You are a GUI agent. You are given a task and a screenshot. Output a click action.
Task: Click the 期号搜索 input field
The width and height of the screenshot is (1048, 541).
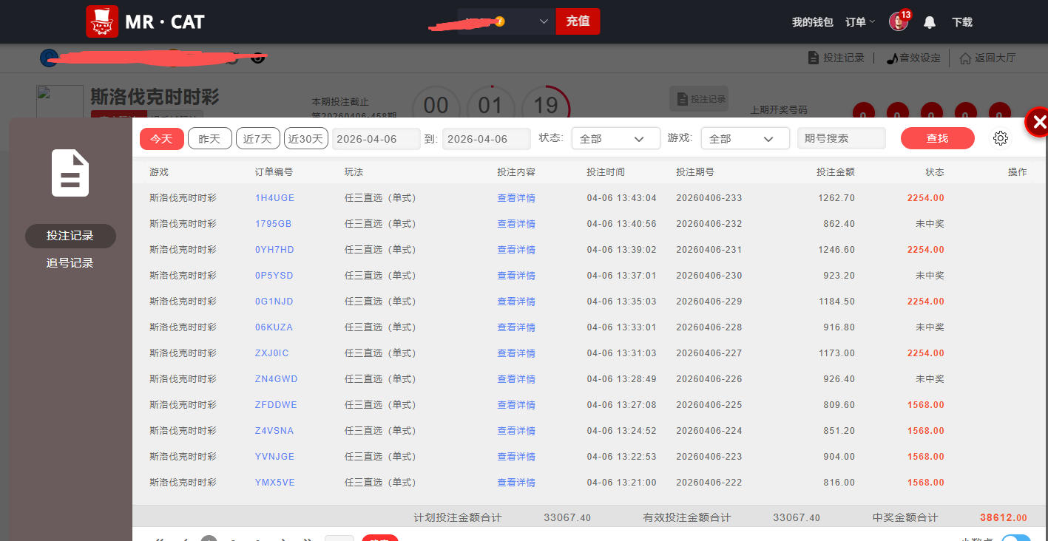click(x=841, y=138)
